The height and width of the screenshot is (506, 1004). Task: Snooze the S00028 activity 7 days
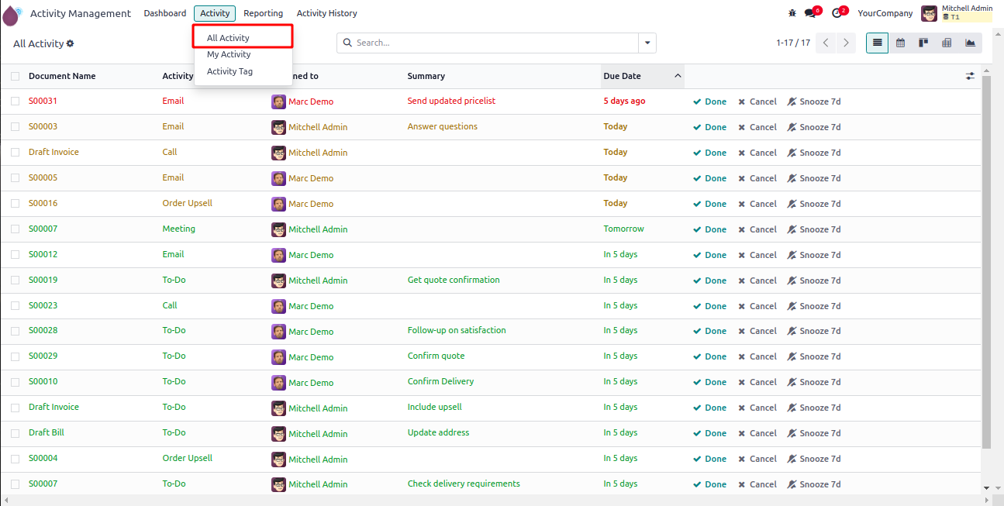814,331
